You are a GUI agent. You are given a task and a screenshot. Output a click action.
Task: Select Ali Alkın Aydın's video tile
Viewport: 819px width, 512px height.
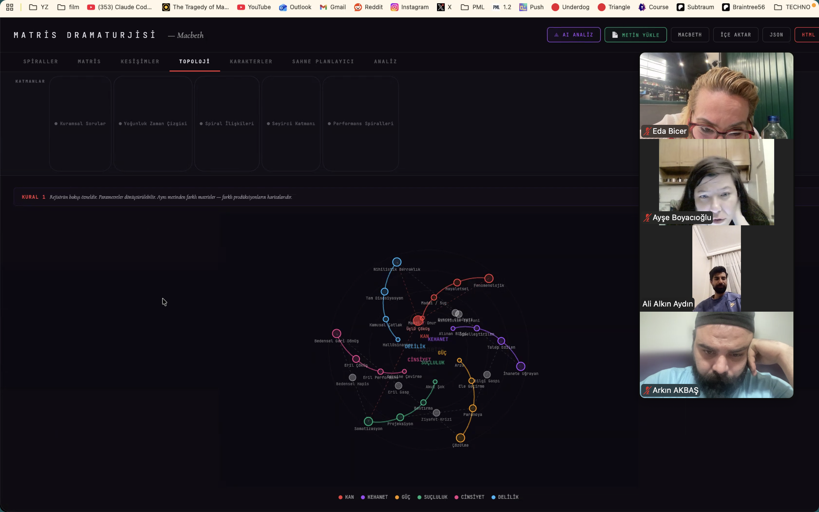[716, 268]
